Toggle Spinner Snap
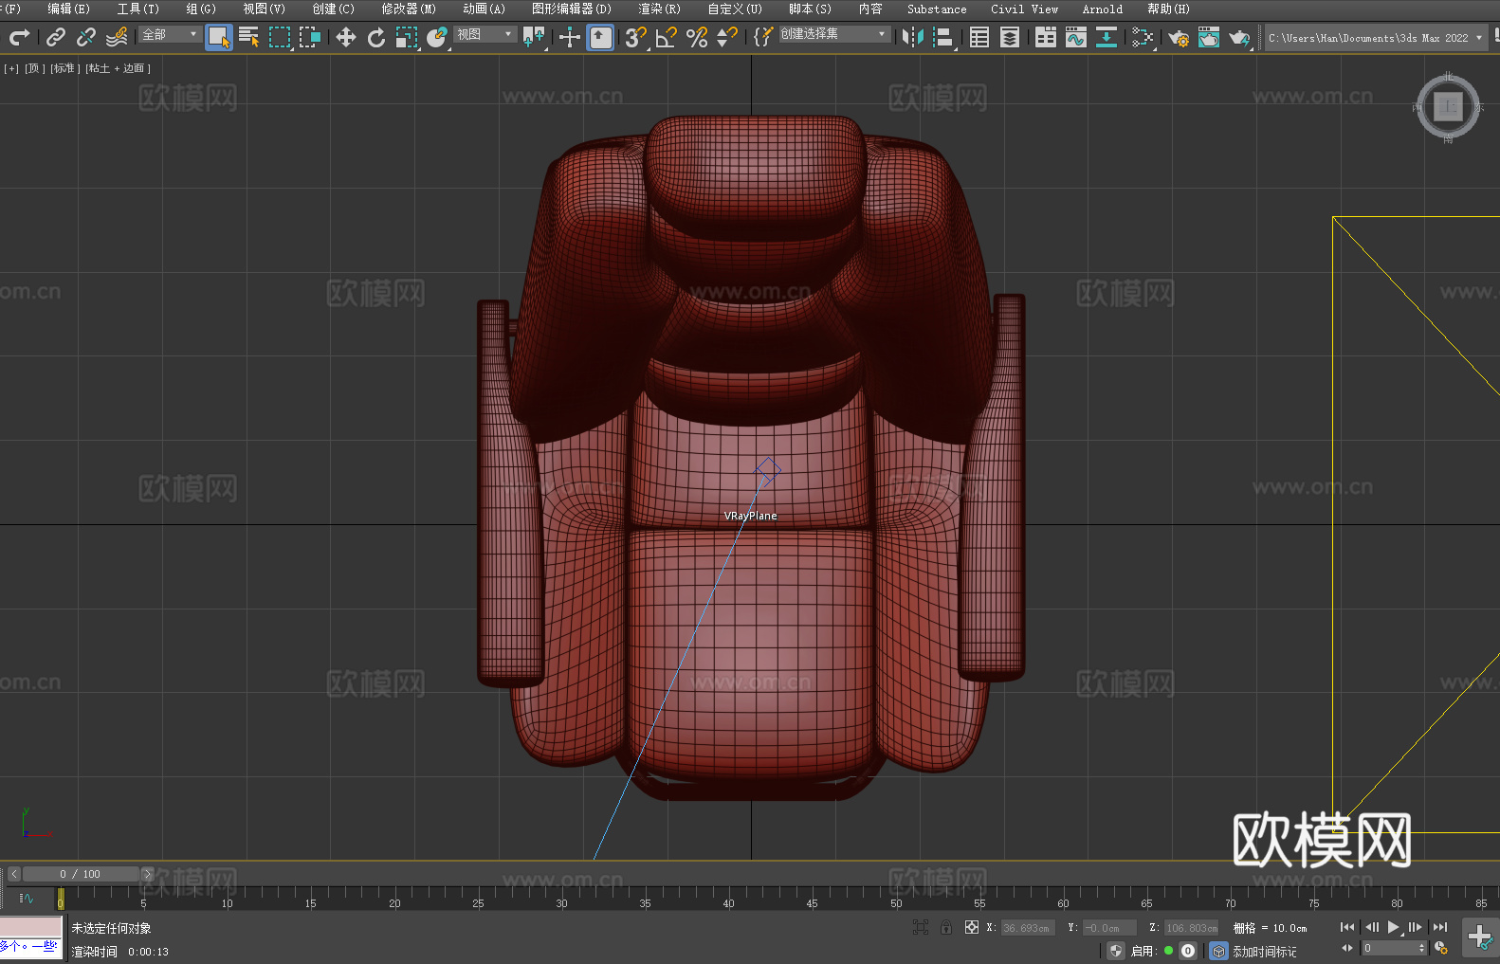 [727, 37]
